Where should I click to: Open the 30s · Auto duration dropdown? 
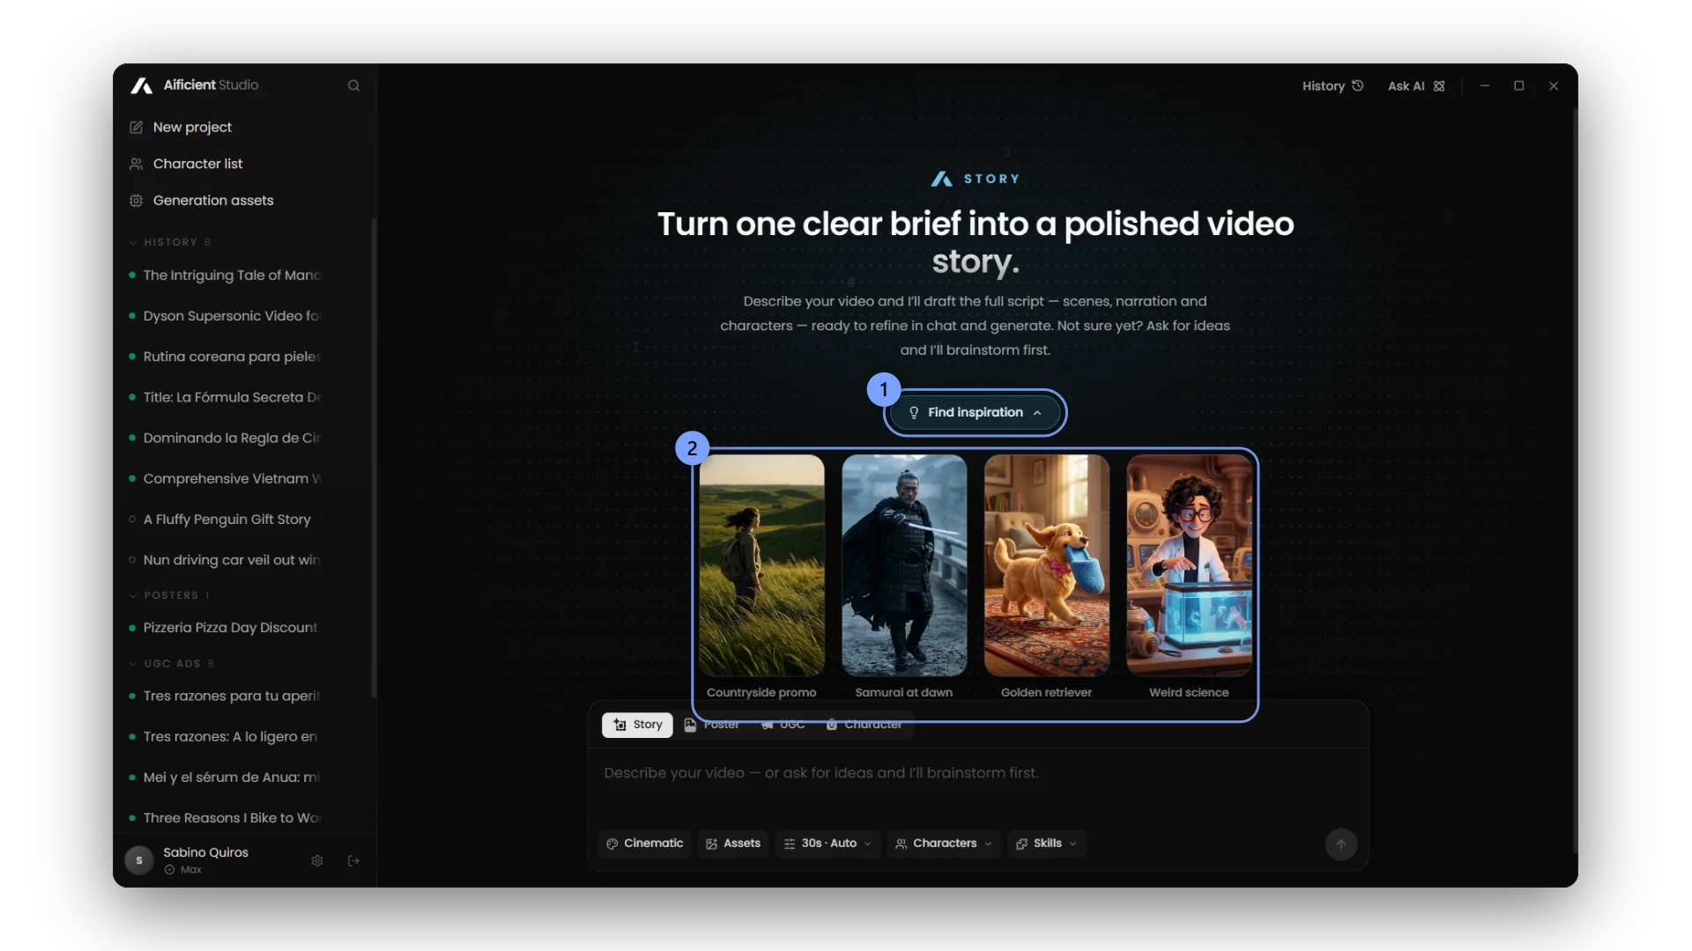[x=827, y=844]
